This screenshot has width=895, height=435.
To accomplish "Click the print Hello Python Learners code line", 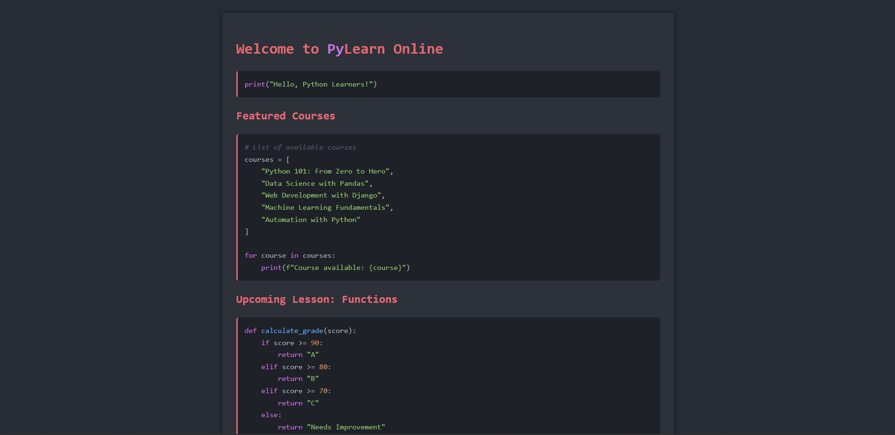I will (310, 84).
